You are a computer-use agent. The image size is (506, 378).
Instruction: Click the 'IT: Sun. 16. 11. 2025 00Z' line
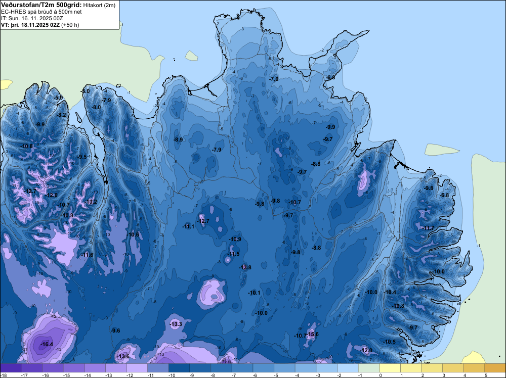(32, 18)
